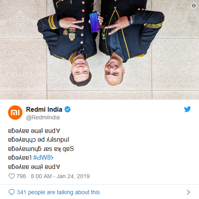Open the Twitter bird logo
This screenshot has height=199, width=199.
pyautogui.click(x=187, y=109)
